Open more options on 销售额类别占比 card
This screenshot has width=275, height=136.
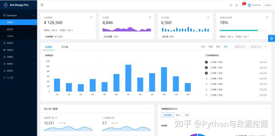coord(267,109)
